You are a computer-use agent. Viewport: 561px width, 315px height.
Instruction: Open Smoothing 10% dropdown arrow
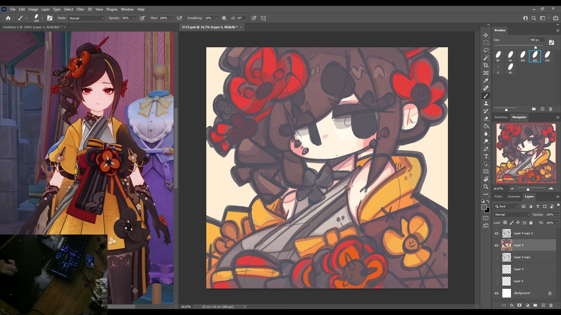(217, 18)
